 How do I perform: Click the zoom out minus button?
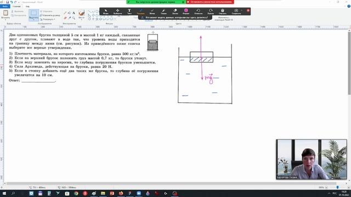326,187
